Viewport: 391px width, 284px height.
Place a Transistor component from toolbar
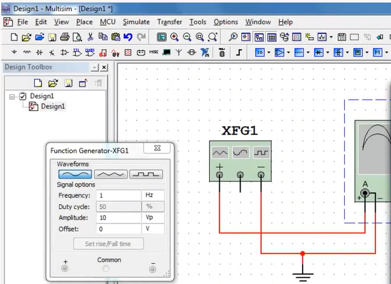click(x=52, y=52)
